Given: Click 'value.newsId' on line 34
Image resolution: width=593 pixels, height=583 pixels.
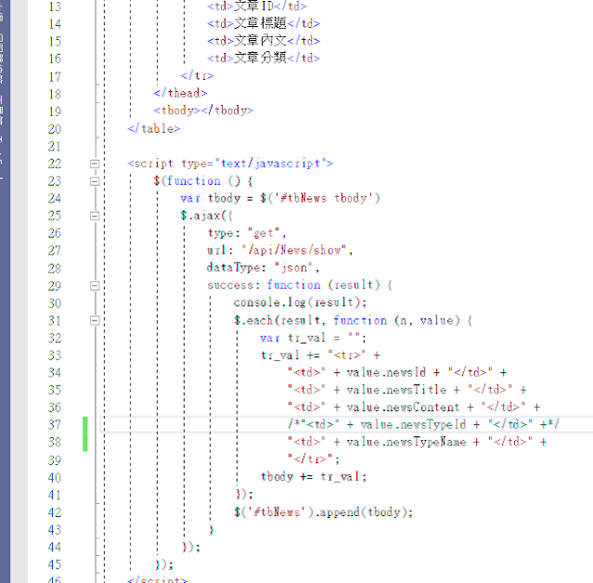Looking at the screenshot, I should (386, 372).
